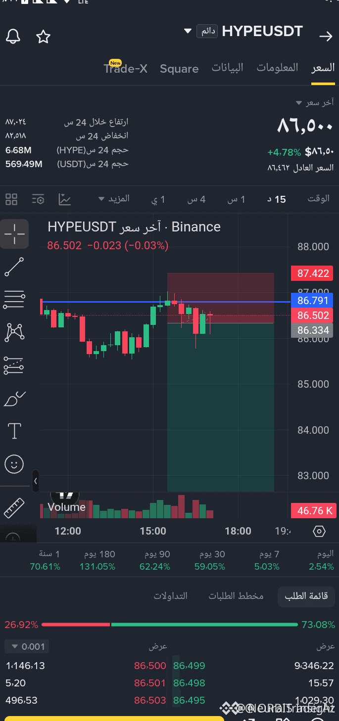The image size is (339, 721).
Task: Open price alert bell icon
Action: click(x=13, y=36)
